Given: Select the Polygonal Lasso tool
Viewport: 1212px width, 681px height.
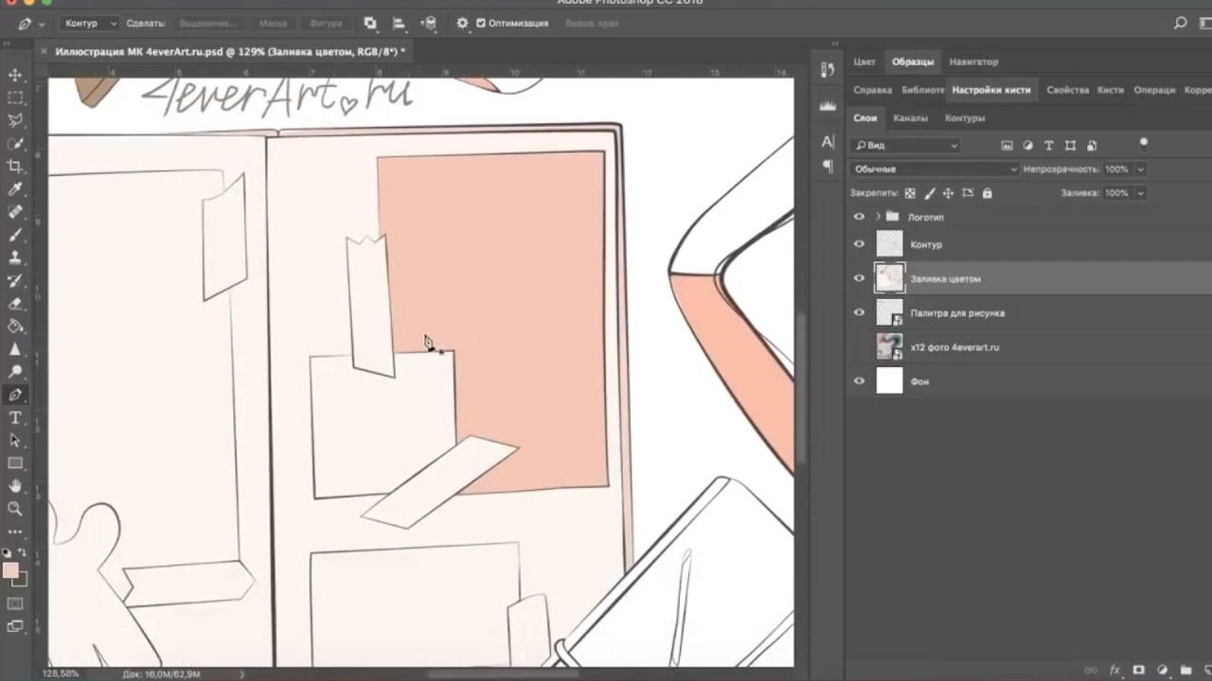Looking at the screenshot, I should click(15, 120).
